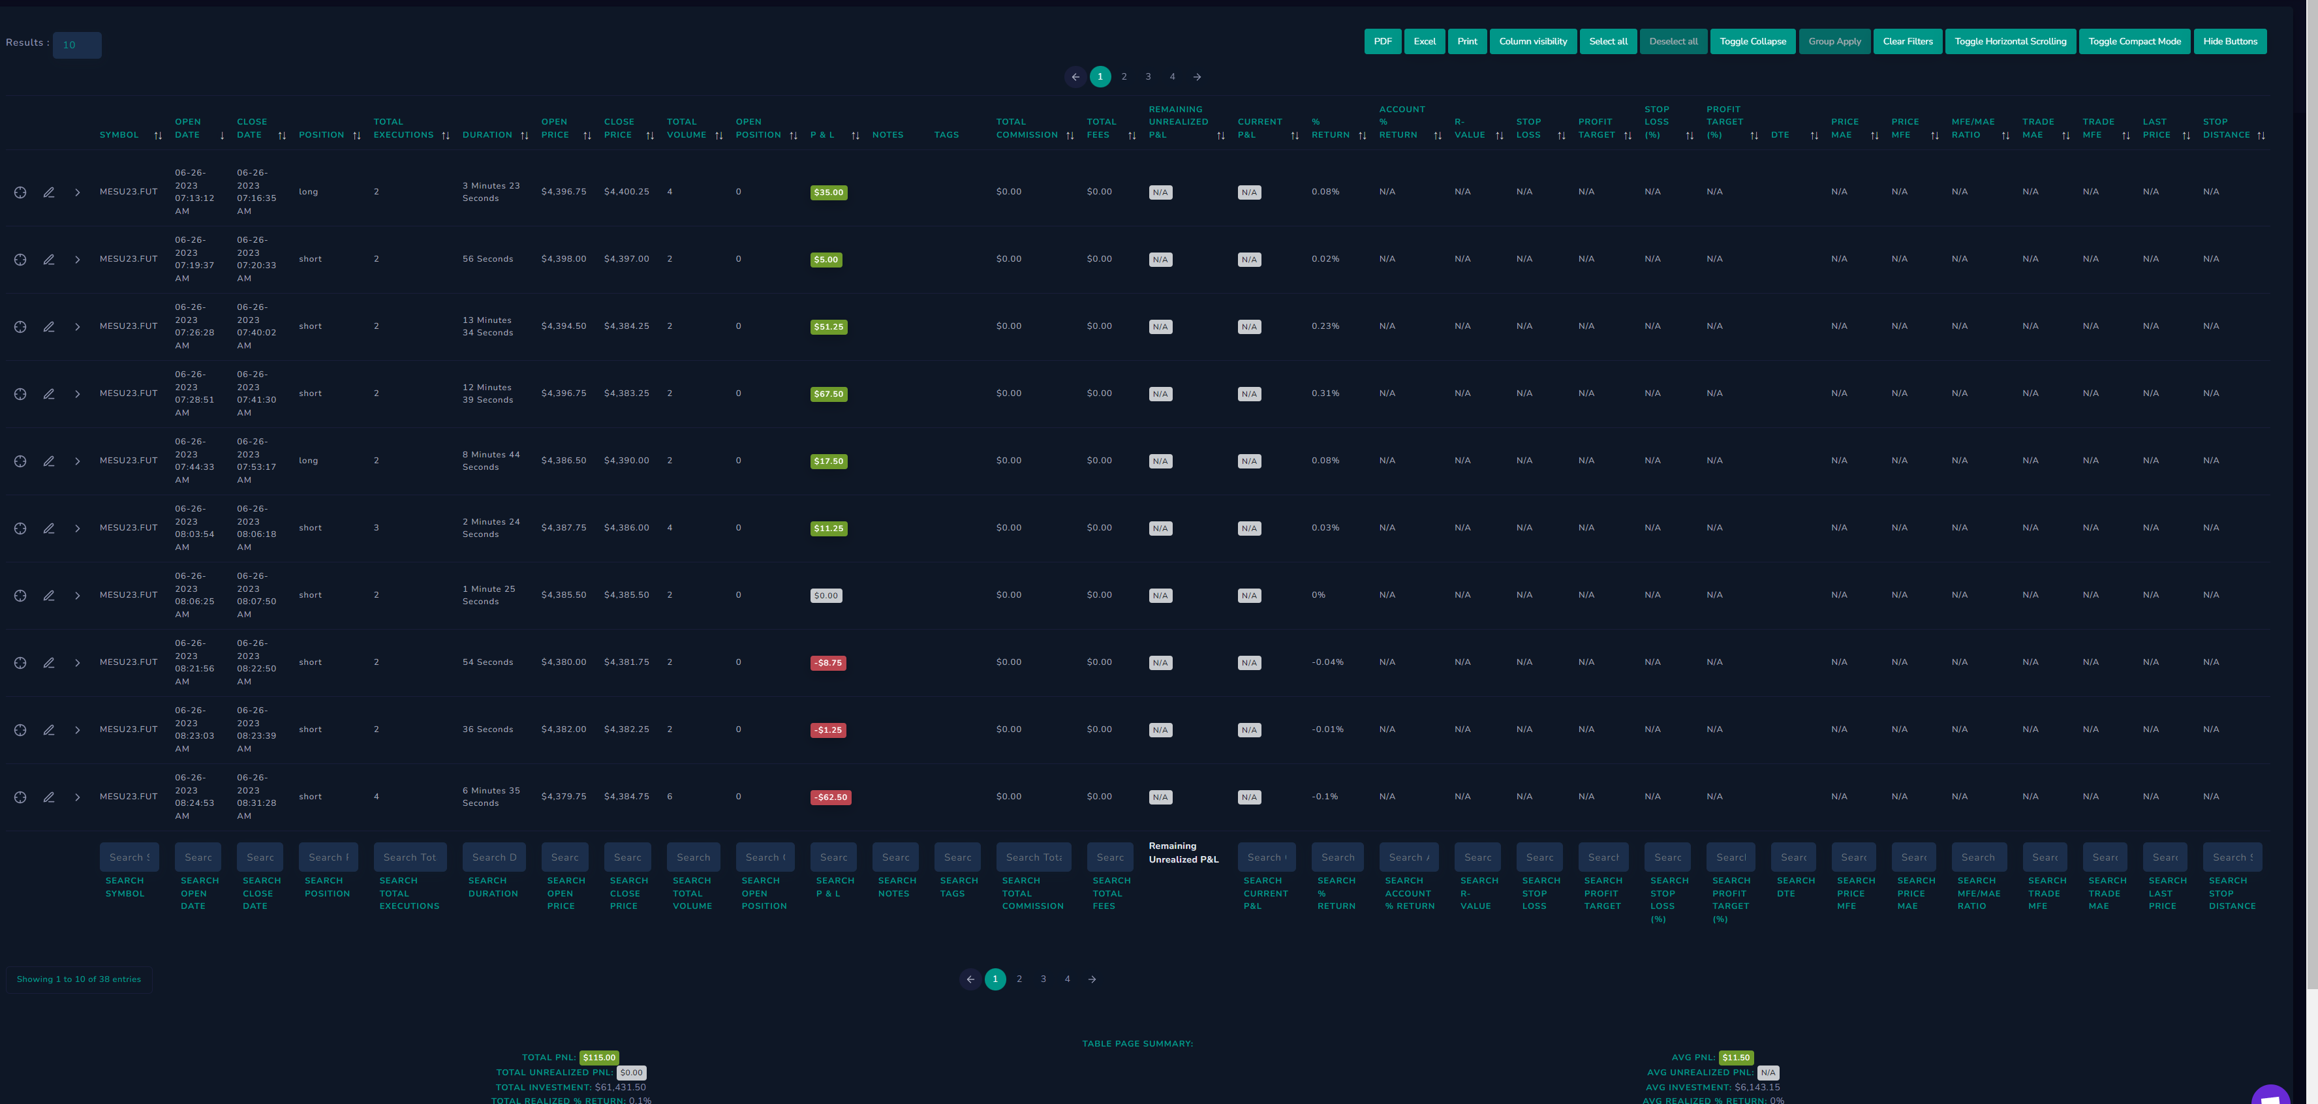Click target icon for 08:03:54 AM trade
The image size is (2318, 1104).
(x=20, y=528)
